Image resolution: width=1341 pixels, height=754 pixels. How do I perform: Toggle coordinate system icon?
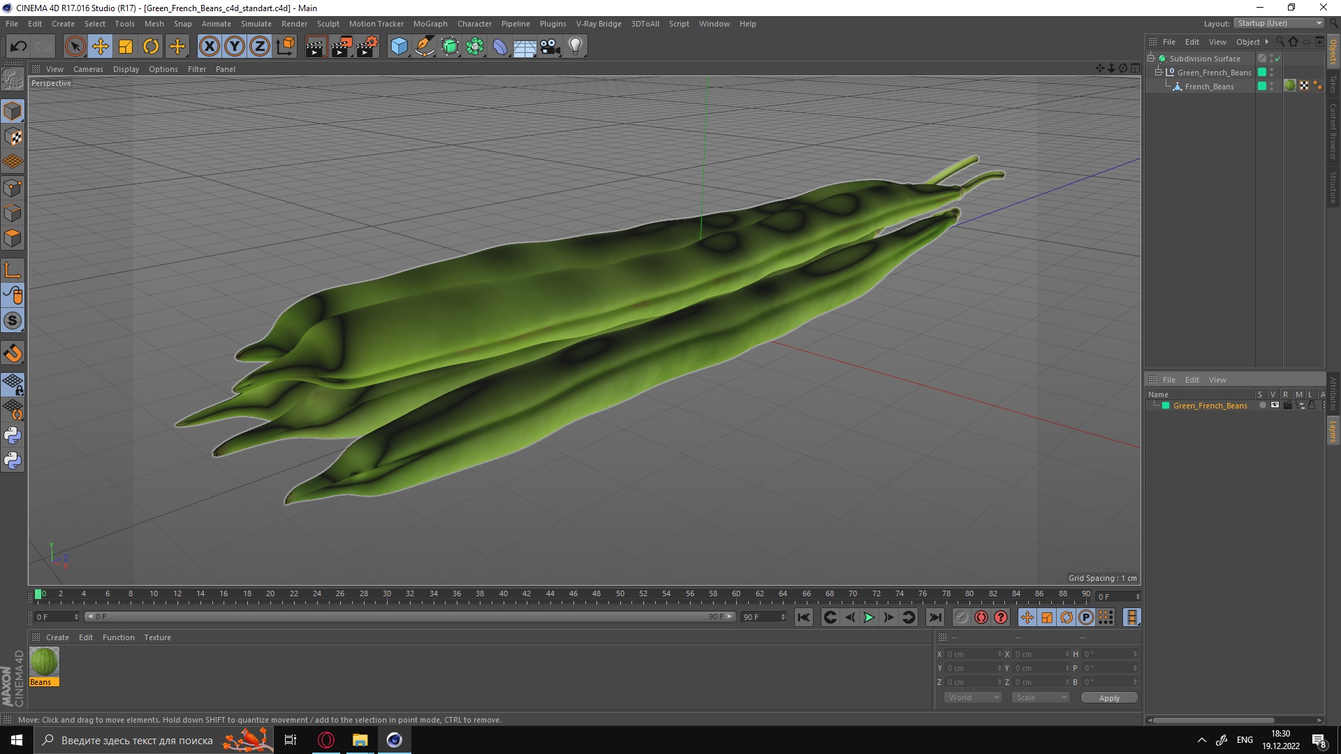pos(286,47)
